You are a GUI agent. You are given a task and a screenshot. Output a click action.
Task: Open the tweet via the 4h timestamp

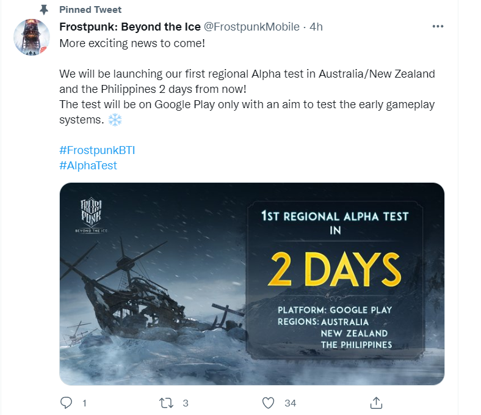tap(316, 27)
